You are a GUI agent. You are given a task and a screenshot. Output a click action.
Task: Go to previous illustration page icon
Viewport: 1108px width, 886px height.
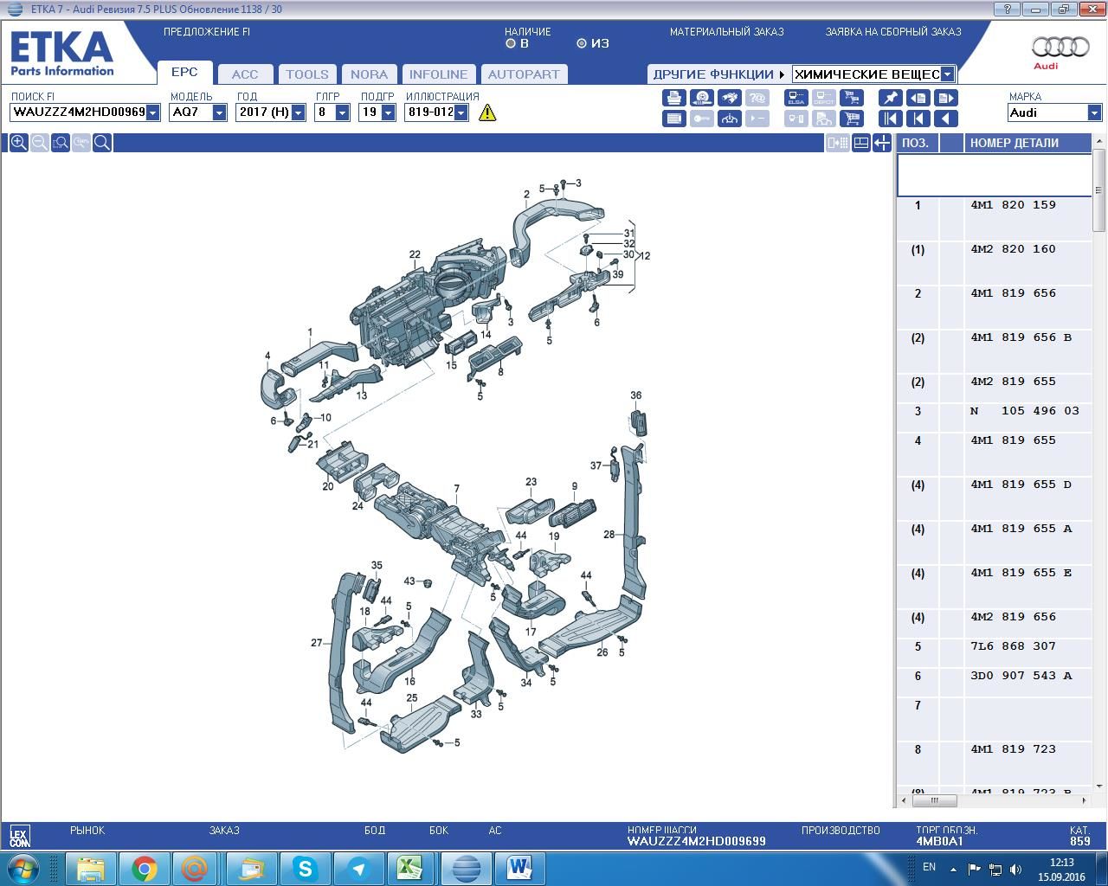pos(918,98)
